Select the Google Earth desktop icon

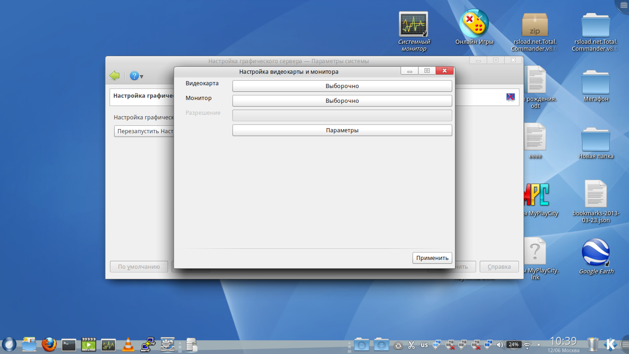(596, 257)
